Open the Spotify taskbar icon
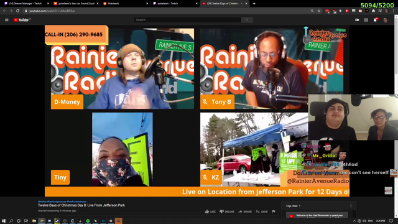The width and height of the screenshot is (398, 224). pos(88,221)
